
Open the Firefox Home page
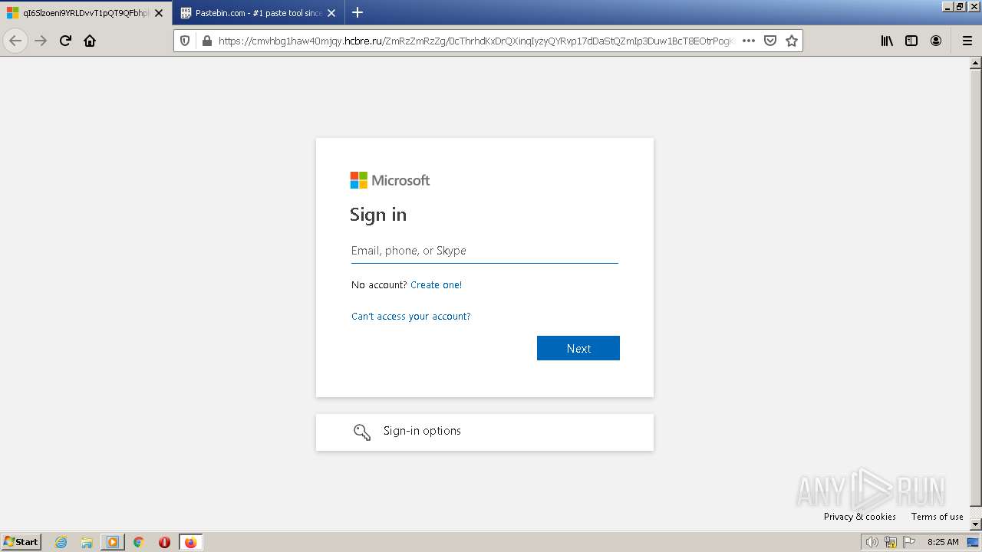coord(90,41)
